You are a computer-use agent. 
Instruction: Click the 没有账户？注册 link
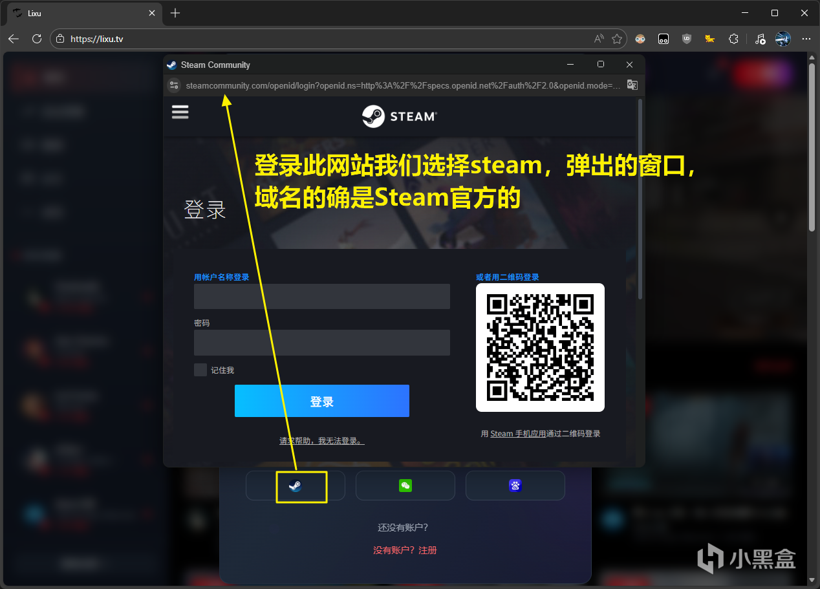[x=405, y=550]
